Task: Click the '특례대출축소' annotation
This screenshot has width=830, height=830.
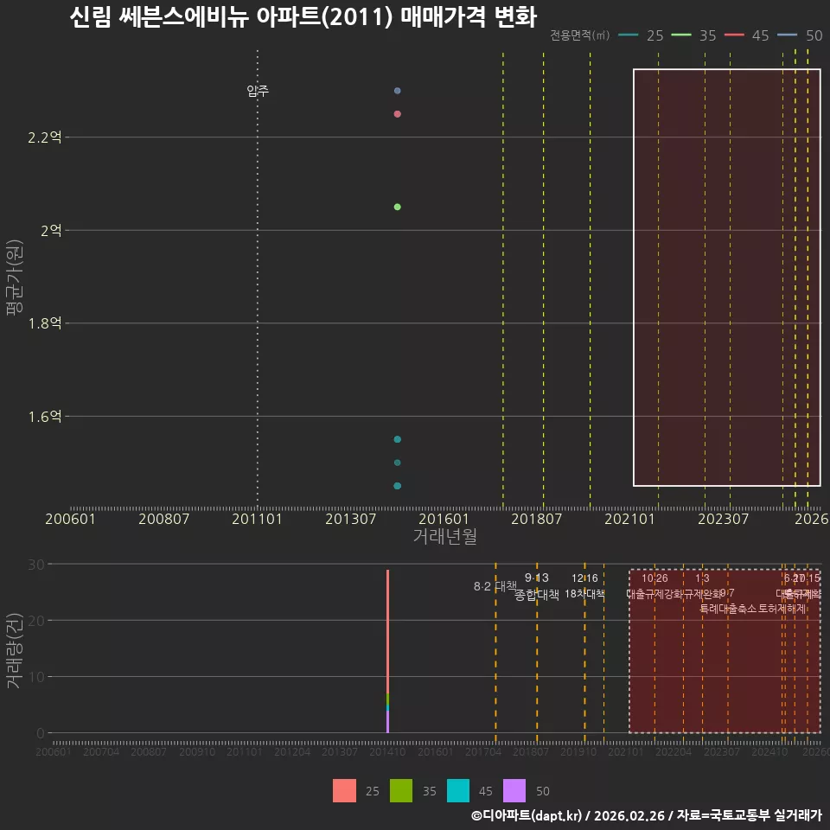Action: click(728, 609)
